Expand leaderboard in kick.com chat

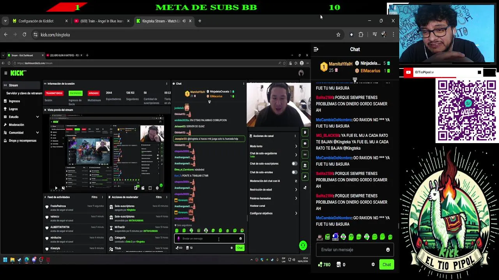click(355, 80)
